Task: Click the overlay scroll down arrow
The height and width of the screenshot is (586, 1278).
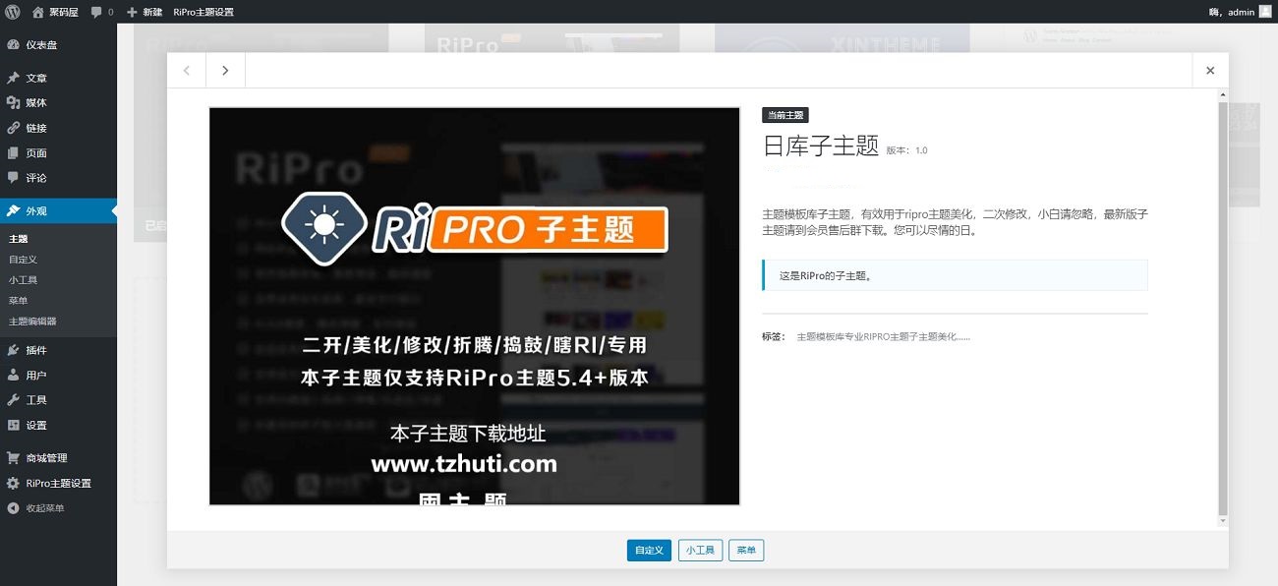Action: [x=1223, y=520]
